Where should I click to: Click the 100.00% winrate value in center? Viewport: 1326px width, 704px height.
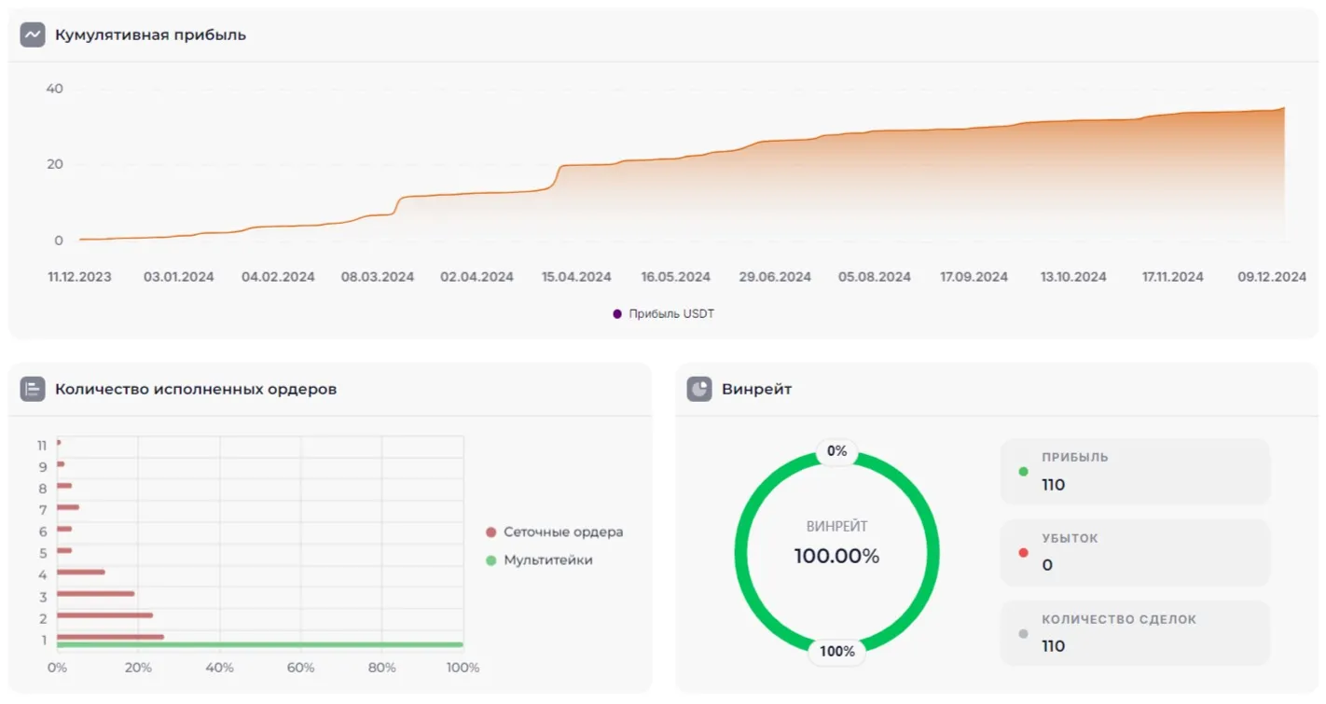click(836, 557)
